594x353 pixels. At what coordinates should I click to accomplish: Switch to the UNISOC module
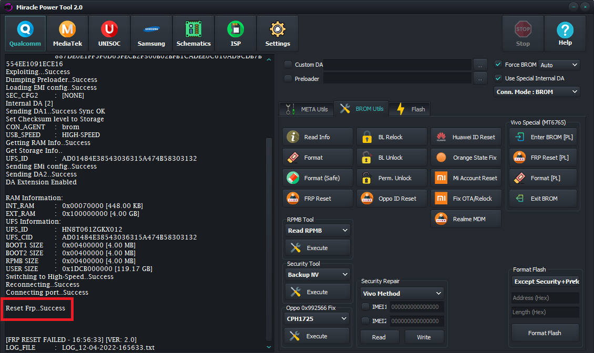point(109,34)
